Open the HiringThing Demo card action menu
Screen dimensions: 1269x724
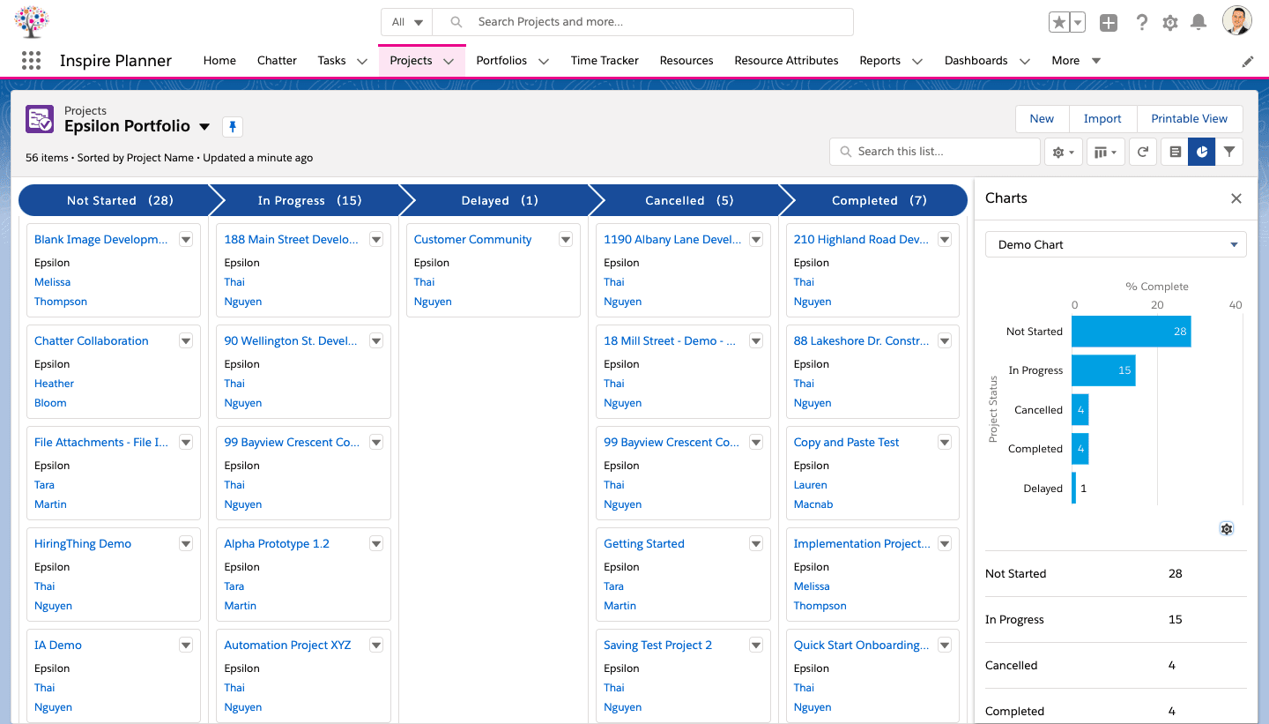pyautogui.click(x=186, y=544)
